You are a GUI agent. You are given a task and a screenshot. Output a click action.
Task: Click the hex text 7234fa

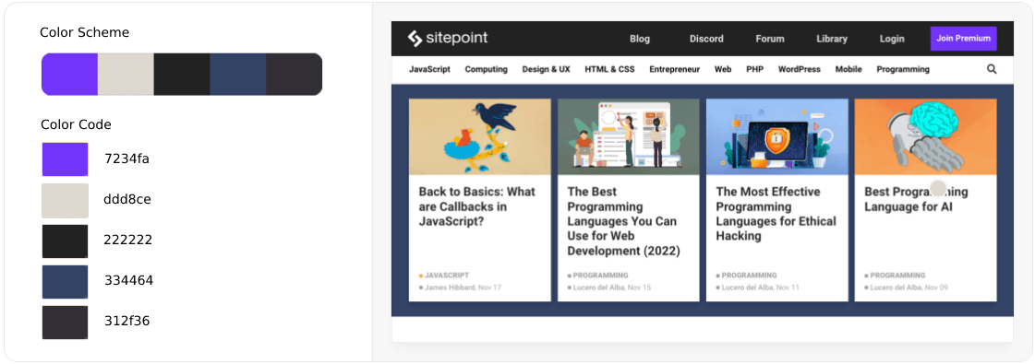(126, 159)
